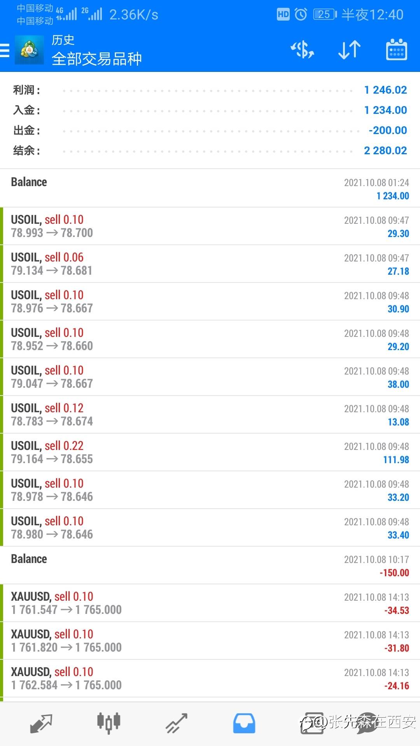Tap the sort arrows icon

349,50
